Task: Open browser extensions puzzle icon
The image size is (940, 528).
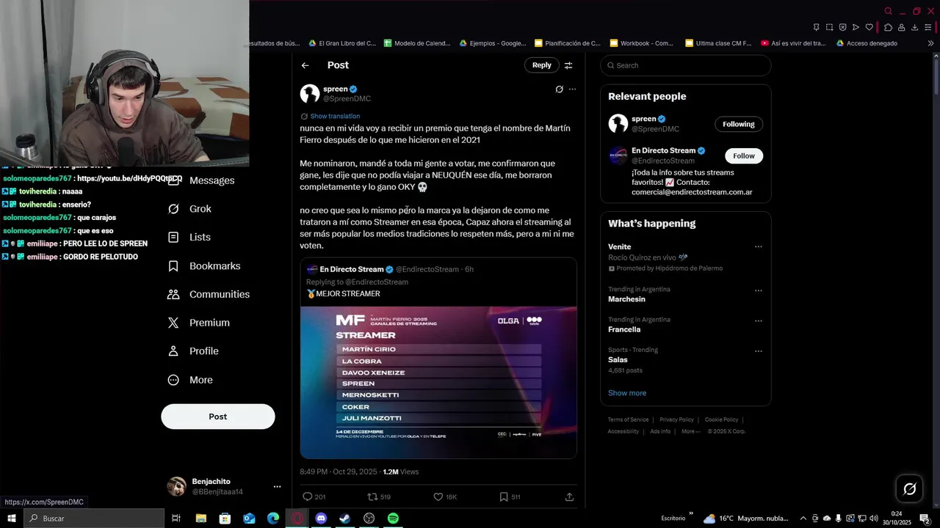Action: pos(888,27)
